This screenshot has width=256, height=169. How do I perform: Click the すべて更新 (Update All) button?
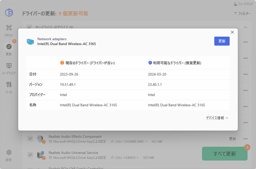click(225, 154)
